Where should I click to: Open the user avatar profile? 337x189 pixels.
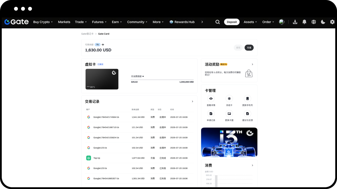[282, 22]
